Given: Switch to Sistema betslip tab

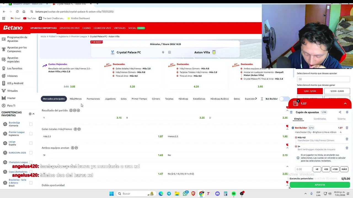Looking at the screenshot, I should [341, 119].
